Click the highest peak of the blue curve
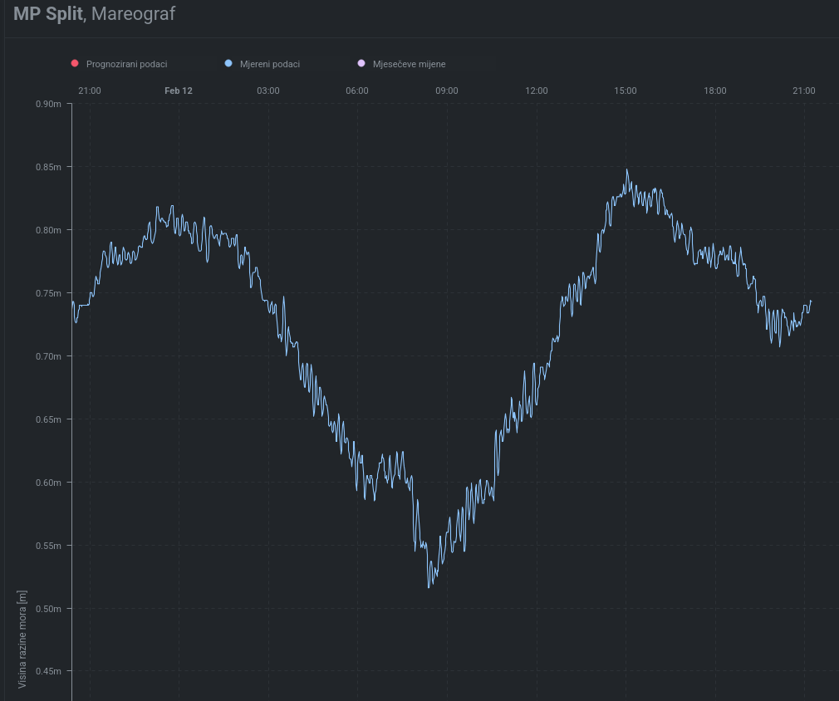This screenshot has width=839, height=701. click(627, 170)
